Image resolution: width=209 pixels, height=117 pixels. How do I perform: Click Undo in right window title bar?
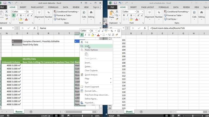tap(120, 3)
